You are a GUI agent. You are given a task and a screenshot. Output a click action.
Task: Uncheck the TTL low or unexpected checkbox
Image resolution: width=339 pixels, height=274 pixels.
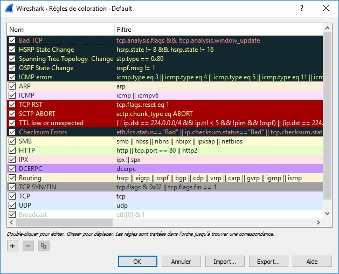click(12, 123)
